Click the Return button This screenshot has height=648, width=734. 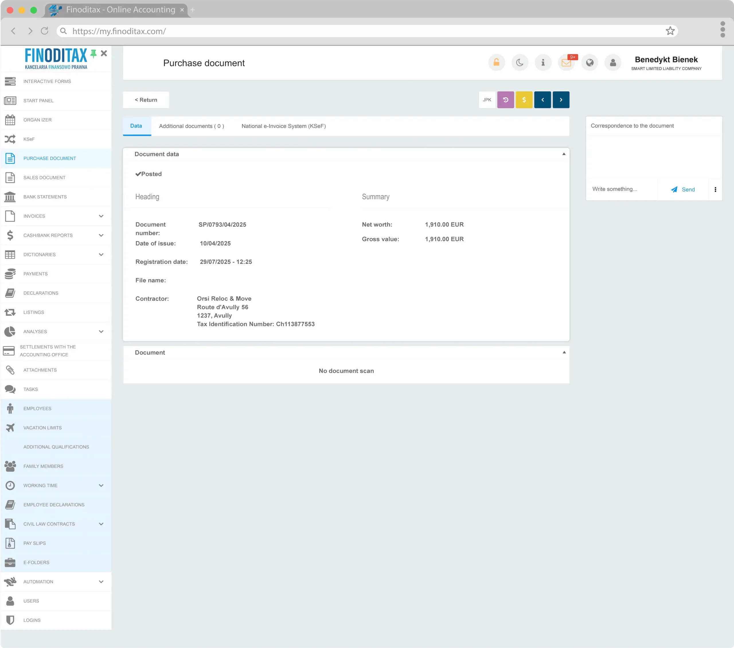tap(146, 100)
